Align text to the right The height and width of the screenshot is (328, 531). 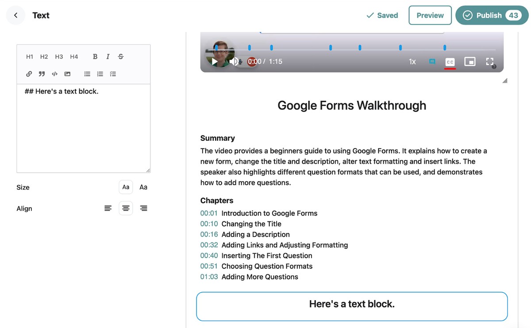[143, 208]
